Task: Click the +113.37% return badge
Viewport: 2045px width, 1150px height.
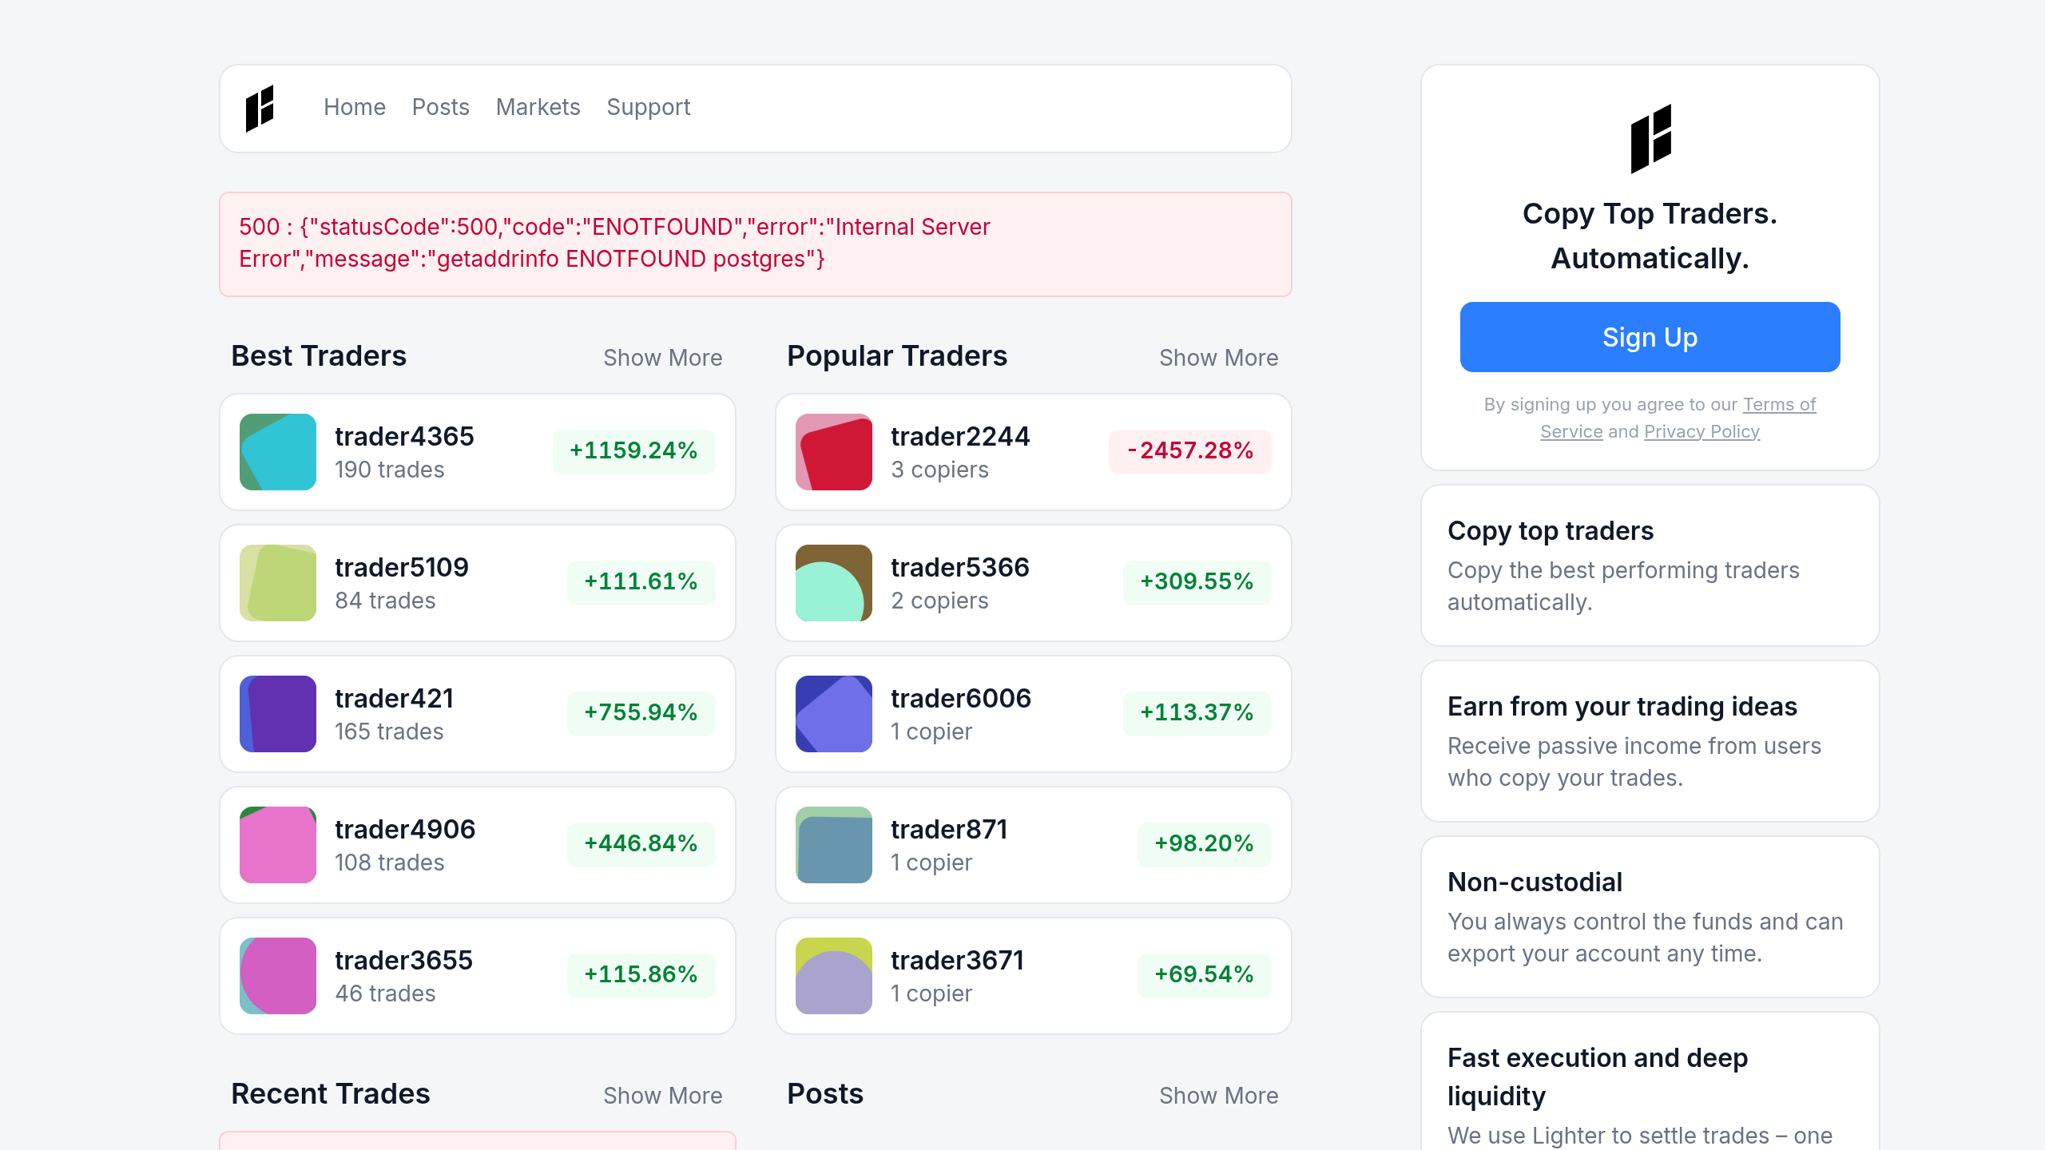Action: click(1197, 713)
